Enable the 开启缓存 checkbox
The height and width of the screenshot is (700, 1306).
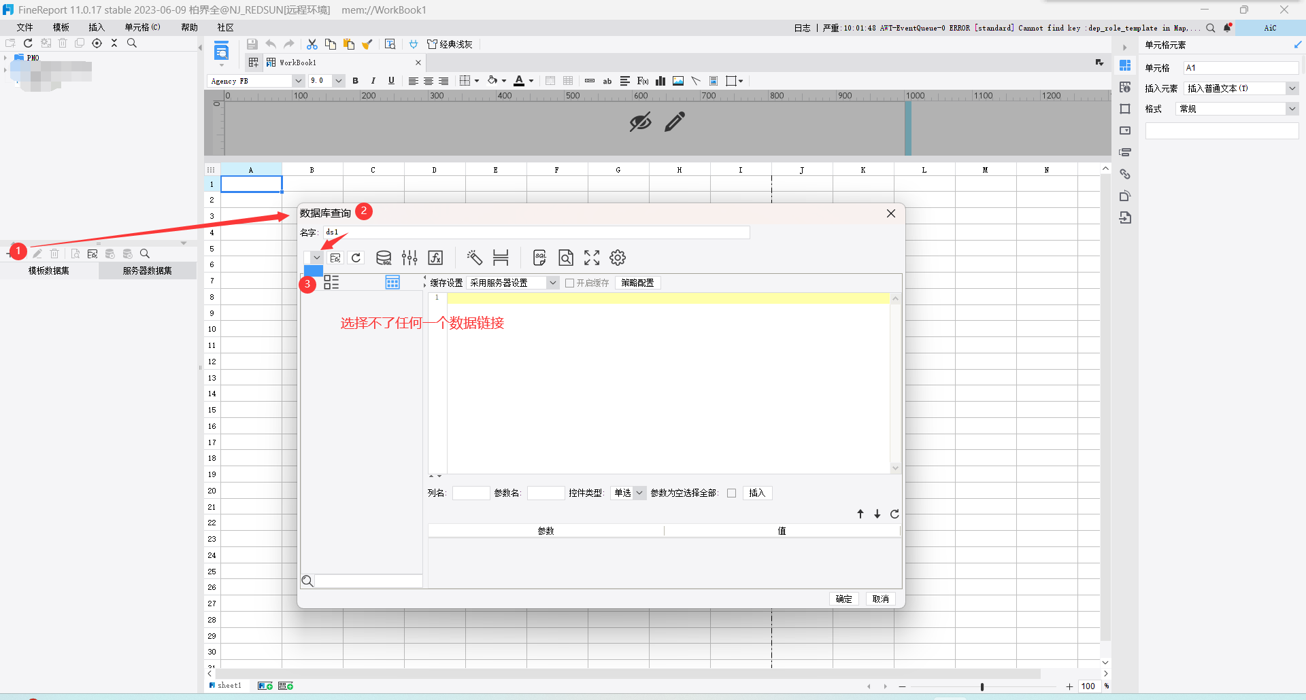click(x=570, y=283)
